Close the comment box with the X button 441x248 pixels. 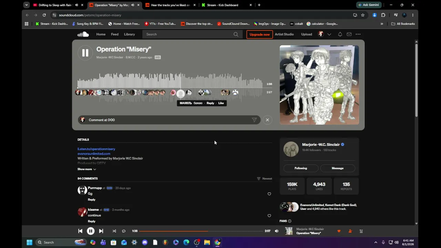pos(267,120)
